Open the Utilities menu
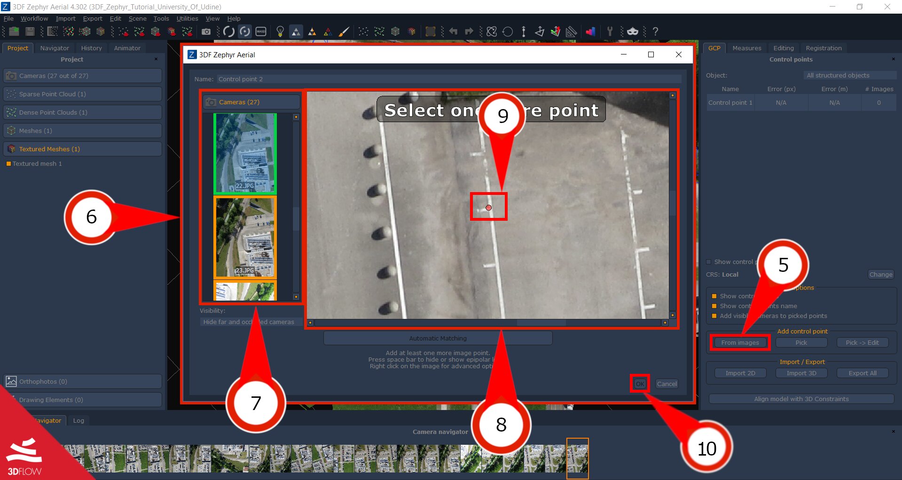This screenshot has width=902, height=480. click(187, 18)
